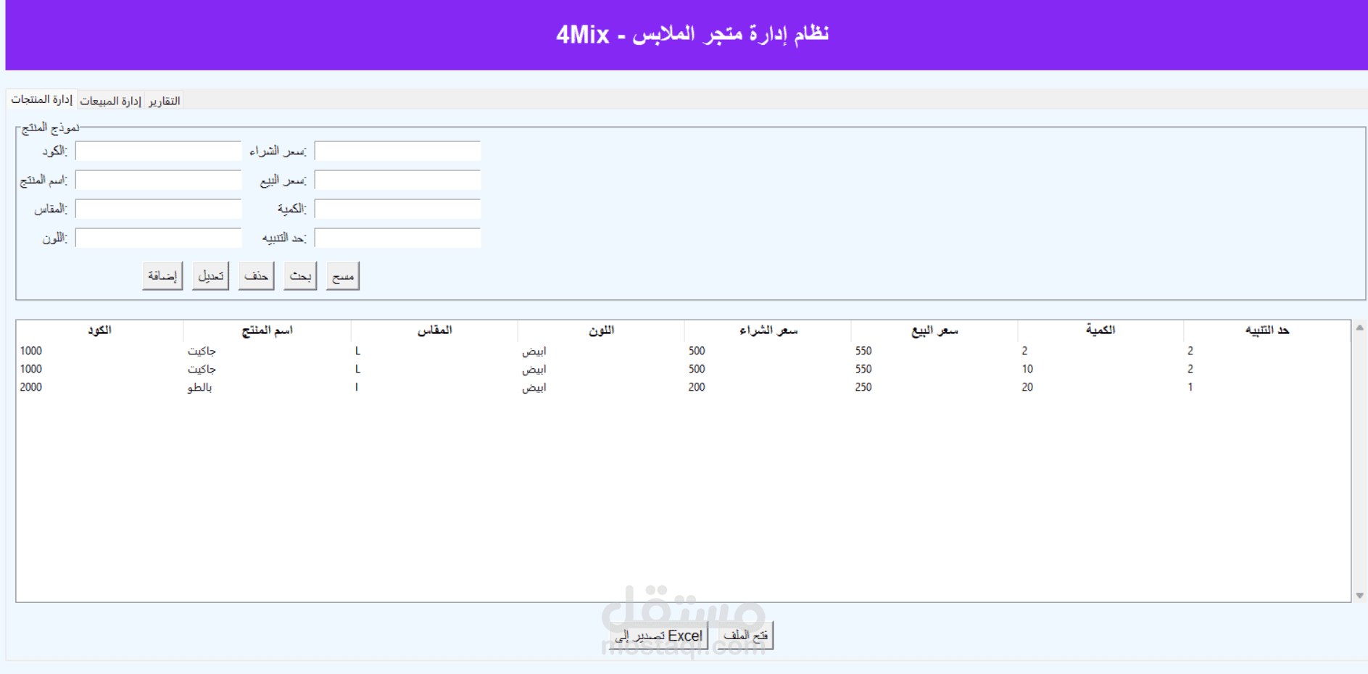The height and width of the screenshot is (674, 1368).
Task: Click ابيض color cell in row 2000
Action: [x=534, y=387]
